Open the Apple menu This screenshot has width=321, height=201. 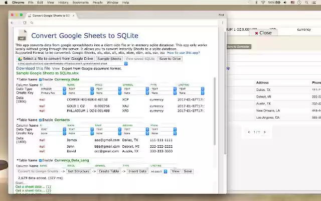click(x=6, y=3)
